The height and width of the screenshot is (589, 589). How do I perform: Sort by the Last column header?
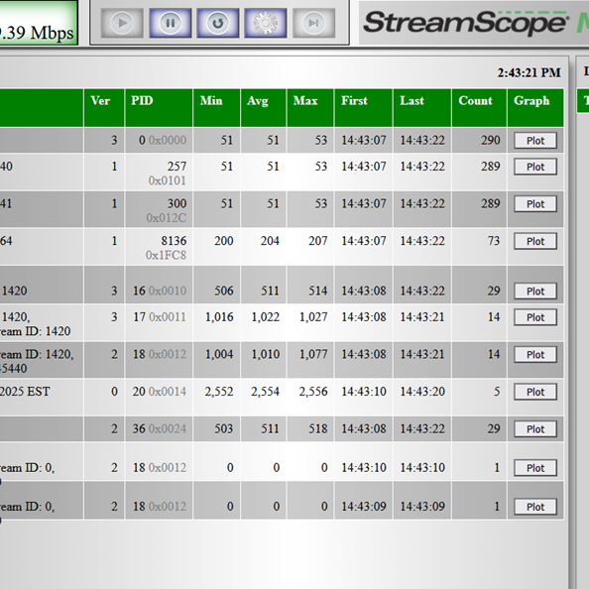click(x=422, y=108)
